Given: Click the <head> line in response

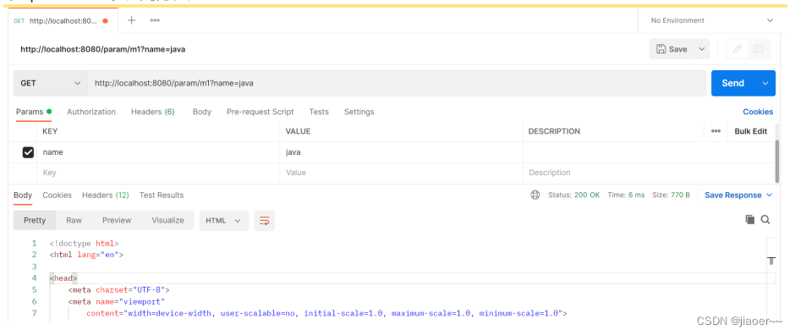Looking at the screenshot, I should pos(63,278).
